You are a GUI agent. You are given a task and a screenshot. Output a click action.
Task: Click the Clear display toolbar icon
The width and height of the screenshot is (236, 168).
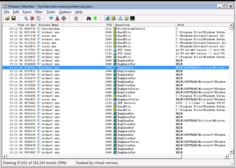[39, 18]
